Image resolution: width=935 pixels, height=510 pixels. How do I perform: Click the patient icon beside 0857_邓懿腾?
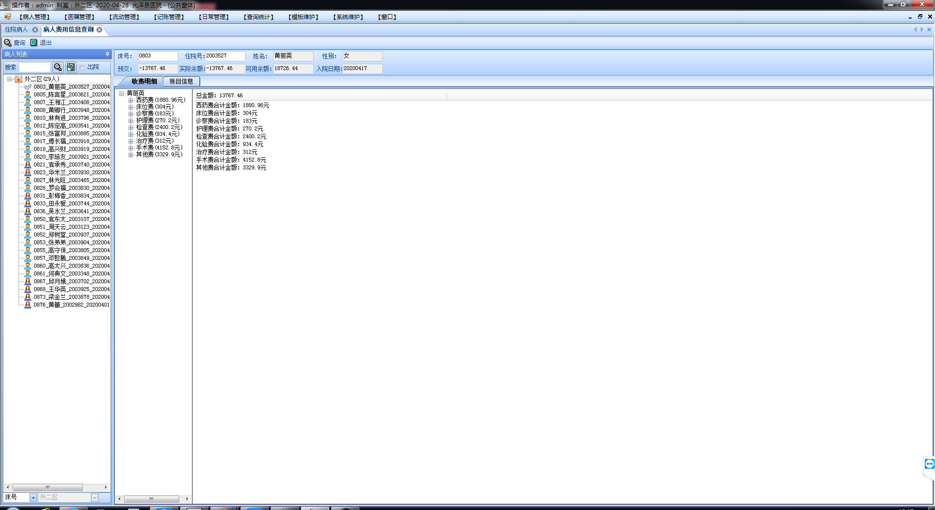pos(28,258)
